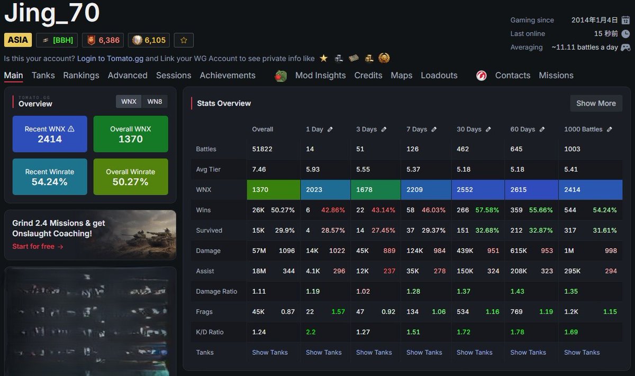635x376 pixels.
Task: Follow the Login to Tomato.gg link
Action: coord(110,58)
